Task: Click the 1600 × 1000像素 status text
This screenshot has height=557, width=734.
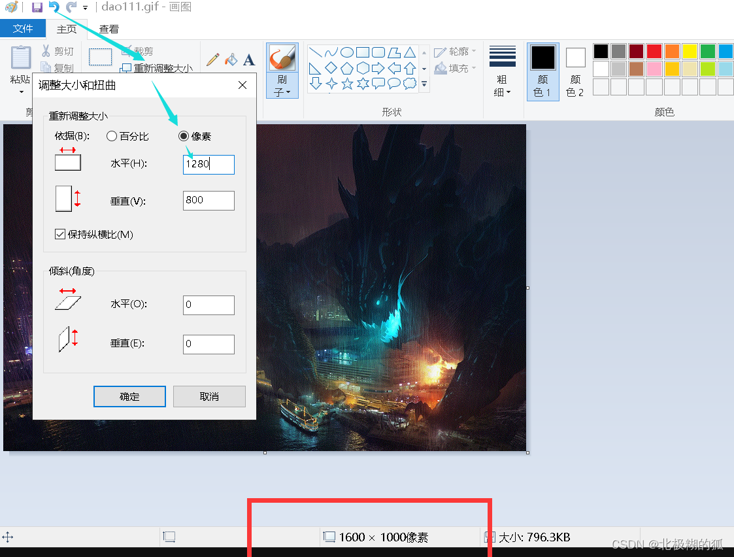Action: coord(384,537)
